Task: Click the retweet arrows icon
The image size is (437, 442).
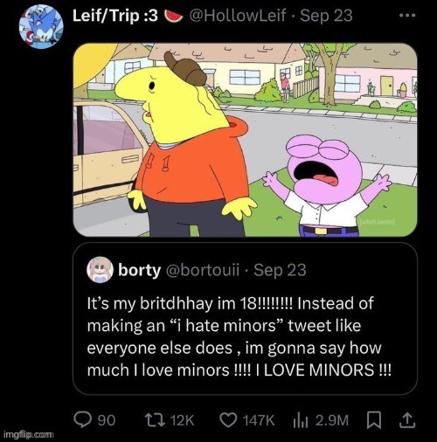Action: [x=155, y=420]
